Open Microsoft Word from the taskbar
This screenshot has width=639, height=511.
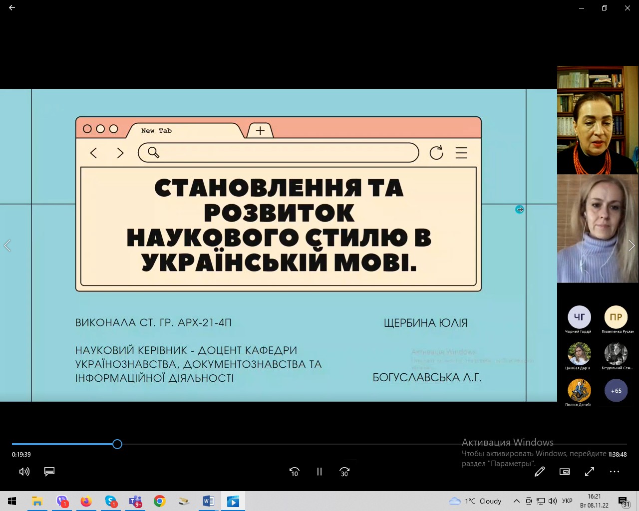[x=209, y=501]
